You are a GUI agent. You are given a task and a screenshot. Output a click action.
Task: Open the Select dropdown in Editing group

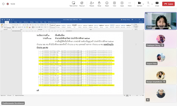136,28
